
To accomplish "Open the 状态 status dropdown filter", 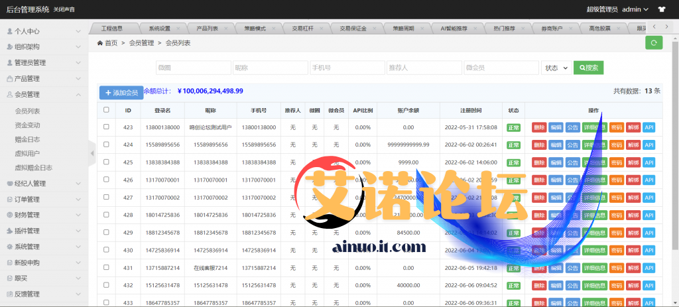I will click(556, 68).
